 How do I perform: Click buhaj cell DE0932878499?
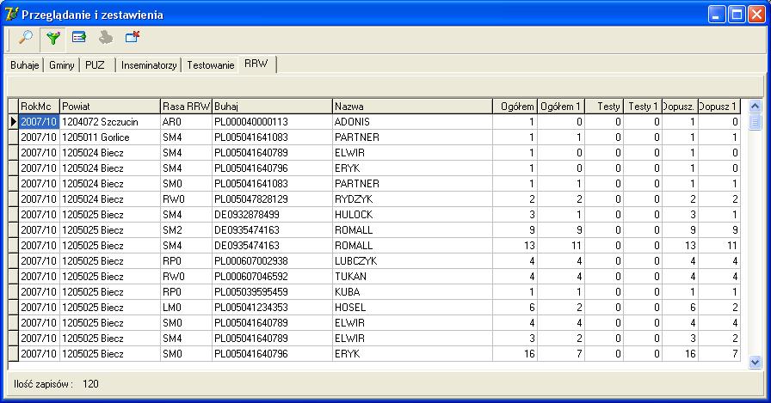point(273,215)
